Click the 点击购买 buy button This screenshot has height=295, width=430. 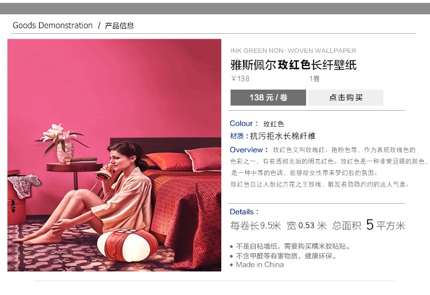click(346, 98)
